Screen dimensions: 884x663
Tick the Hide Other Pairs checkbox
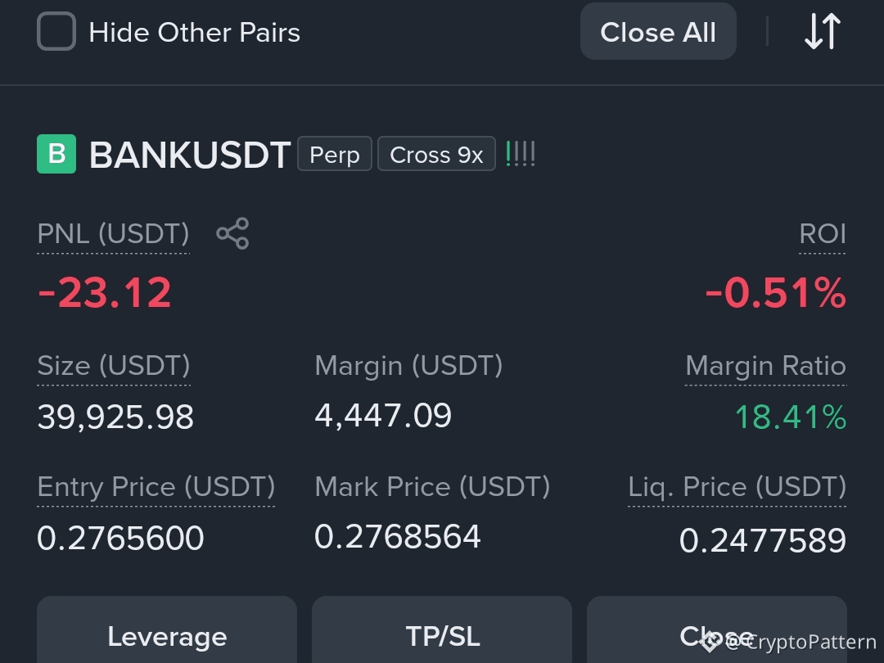click(56, 32)
